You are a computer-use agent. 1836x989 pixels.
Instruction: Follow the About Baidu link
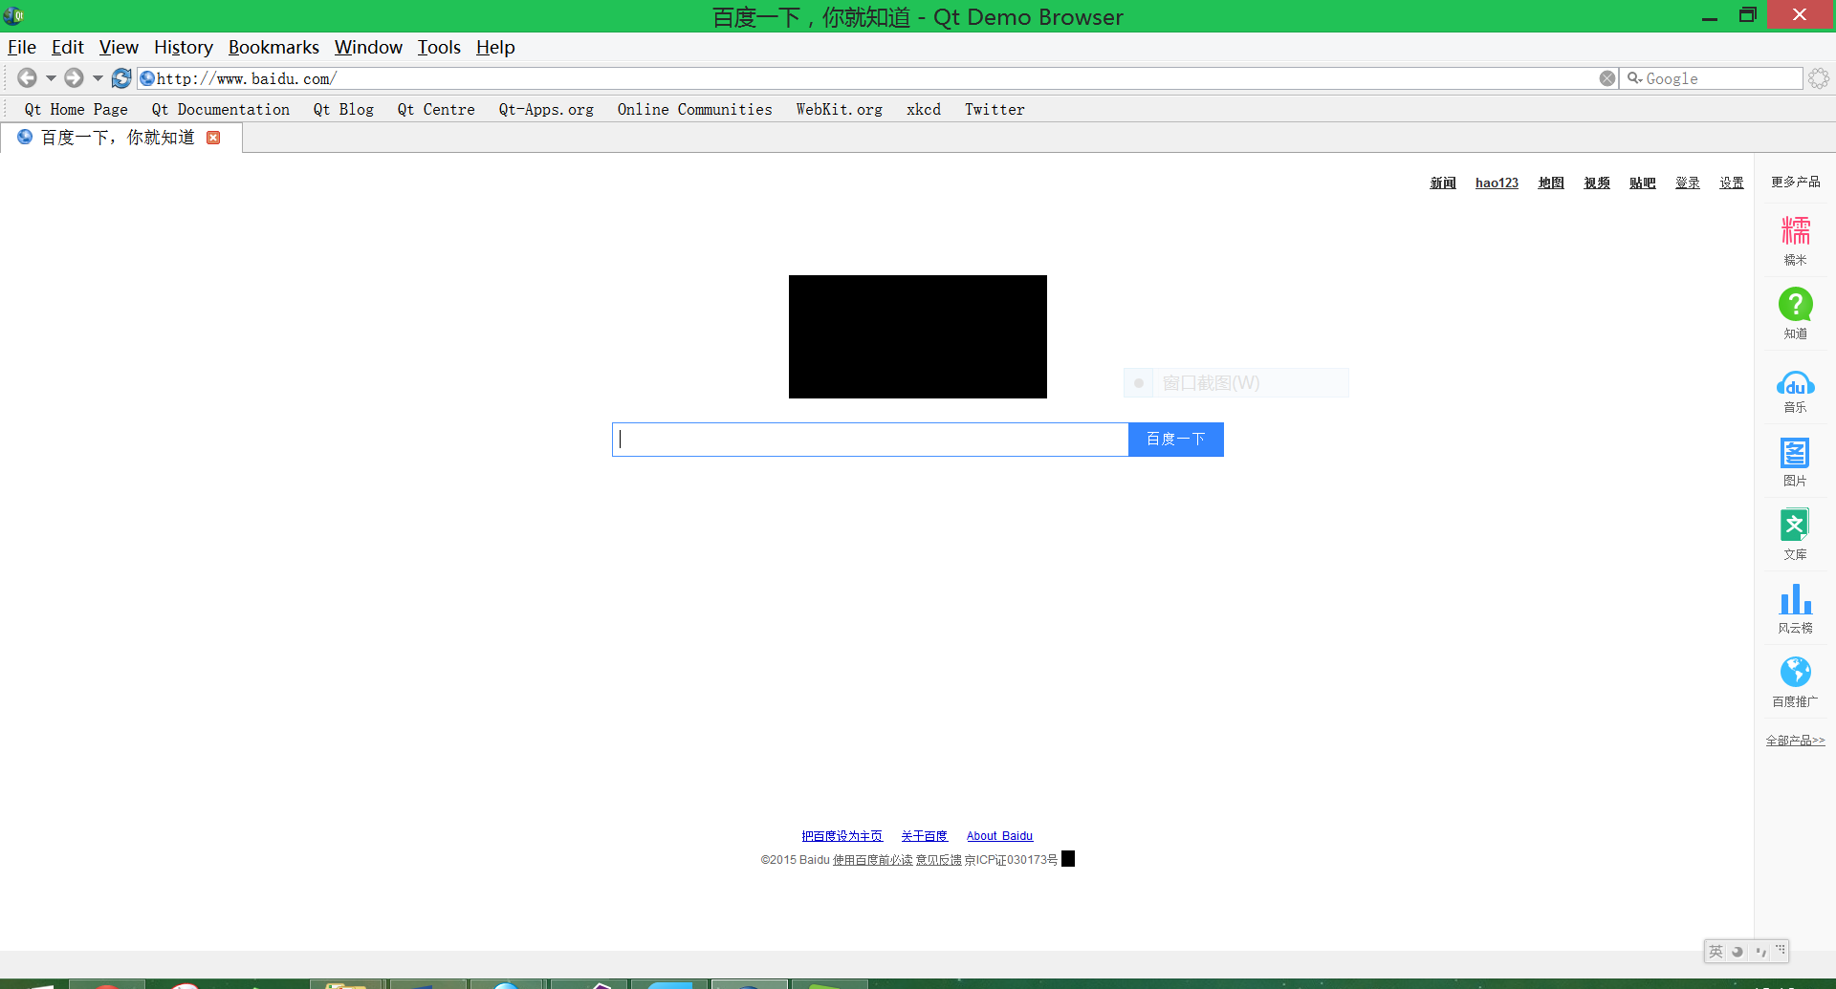coord(999,836)
